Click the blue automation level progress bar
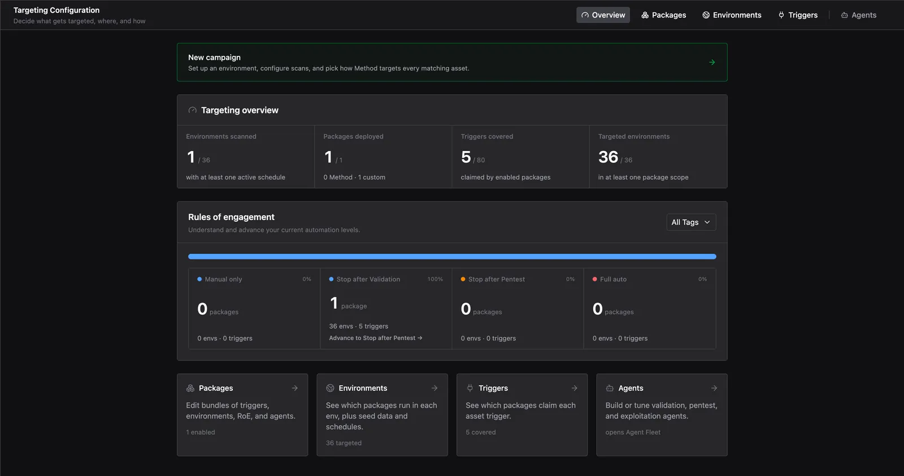Screen dimensions: 904x476 pos(452,257)
